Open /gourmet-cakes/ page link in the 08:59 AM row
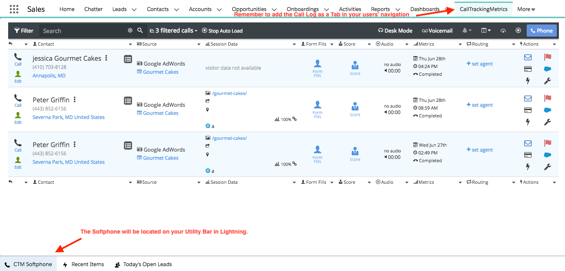565x271 pixels. pyautogui.click(x=230, y=93)
